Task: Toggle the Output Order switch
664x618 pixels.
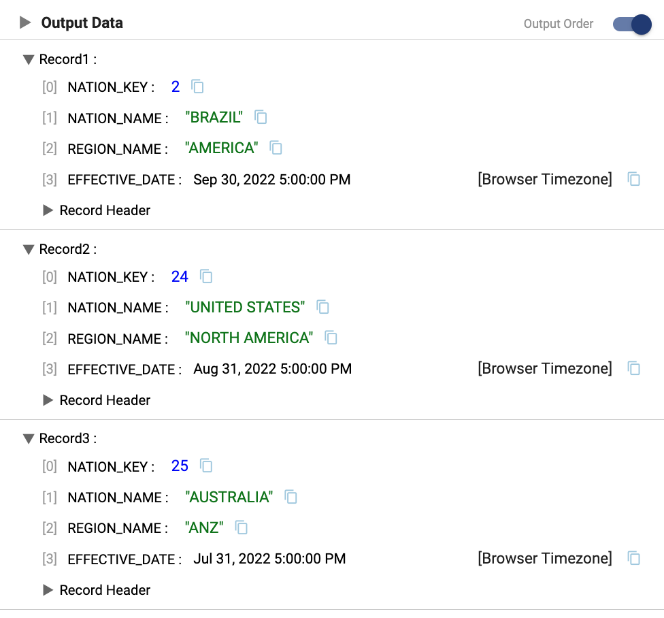Action: click(x=632, y=25)
